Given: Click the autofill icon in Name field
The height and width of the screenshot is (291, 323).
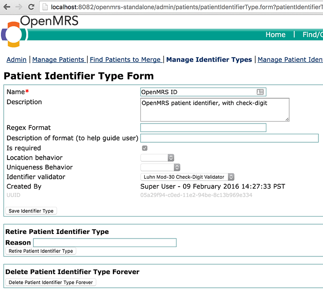Looking at the screenshot, I should pyautogui.click(x=260, y=92).
